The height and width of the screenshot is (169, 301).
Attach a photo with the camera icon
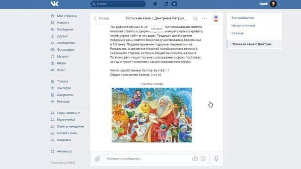[195, 159]
